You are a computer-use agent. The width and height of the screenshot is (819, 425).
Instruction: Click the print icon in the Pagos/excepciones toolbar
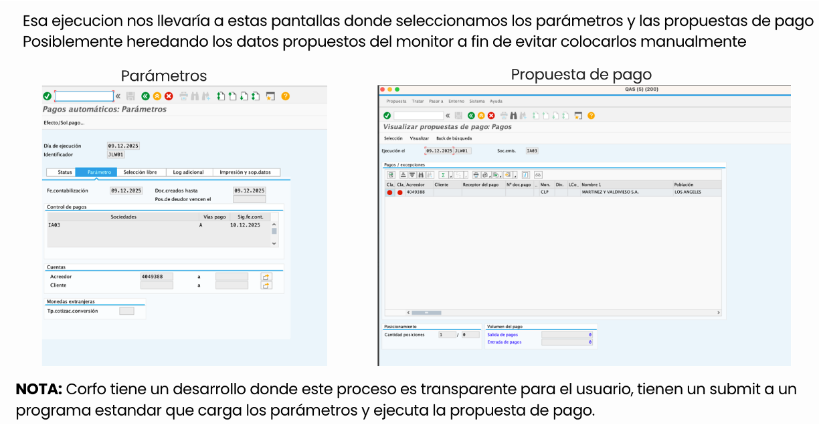[475, 176]
